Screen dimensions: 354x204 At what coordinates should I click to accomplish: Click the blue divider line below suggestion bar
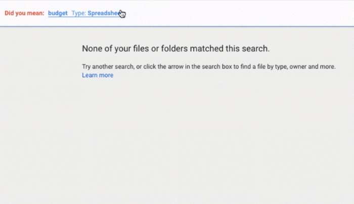(x=177, y=26)
